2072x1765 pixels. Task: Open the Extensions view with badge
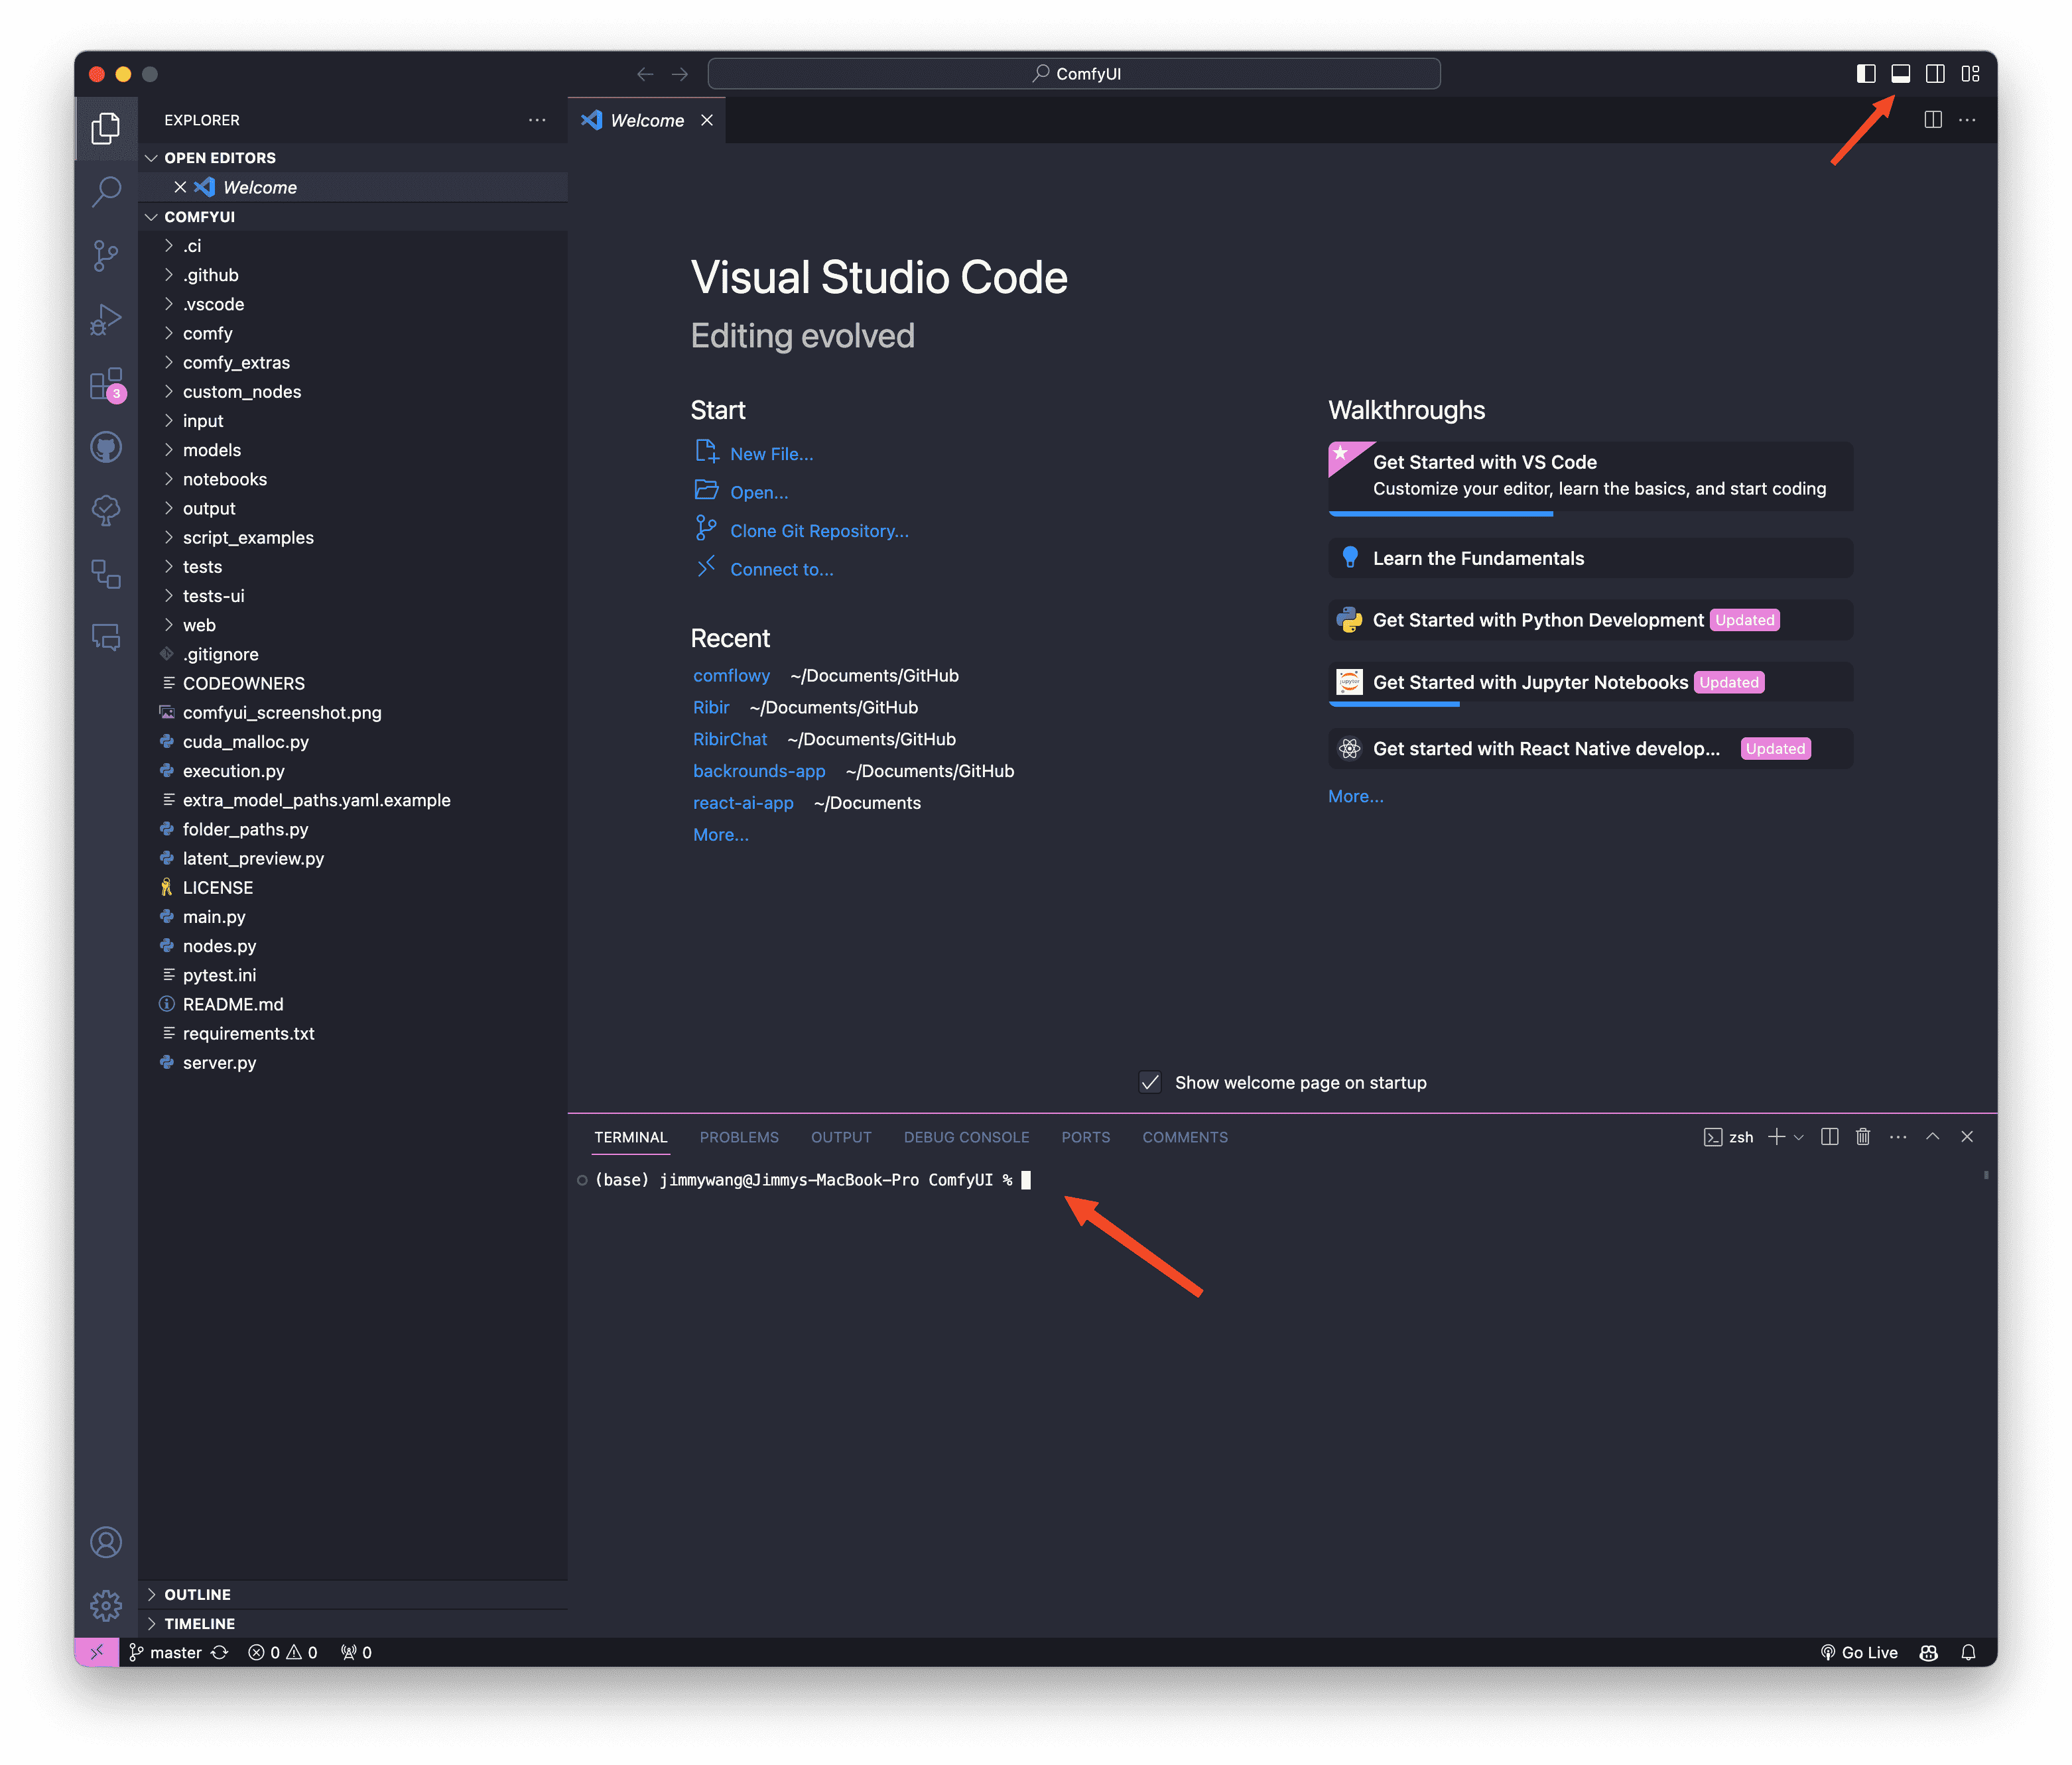tap(106, 384)
